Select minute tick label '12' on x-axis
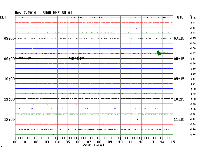This screenshot has width=197, height=150. click(141, 142)
